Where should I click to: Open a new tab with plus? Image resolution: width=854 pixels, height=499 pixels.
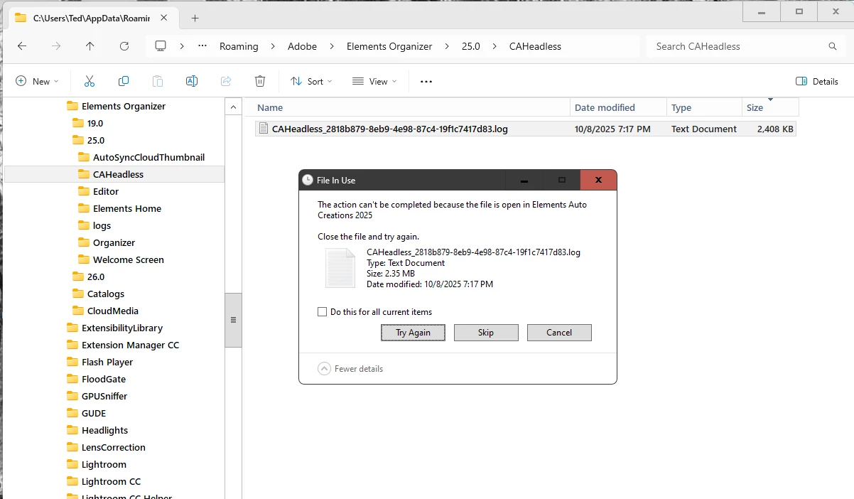[195, 18]
